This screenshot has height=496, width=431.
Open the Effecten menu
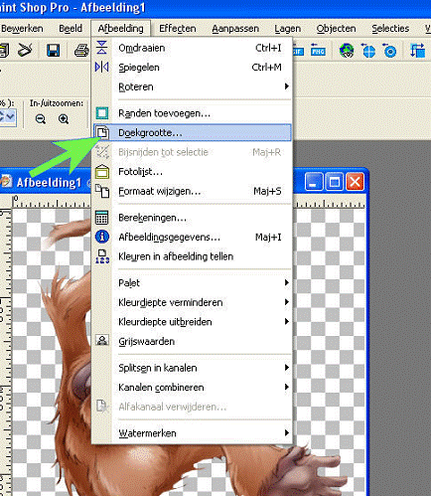point(178,29)
